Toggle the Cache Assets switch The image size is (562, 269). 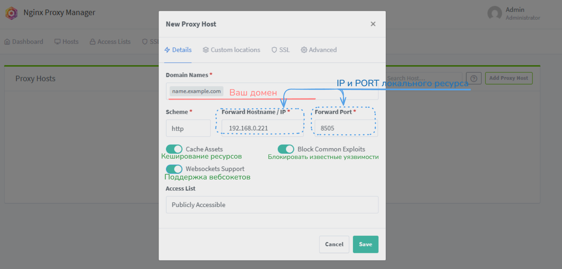click(174, 149)
